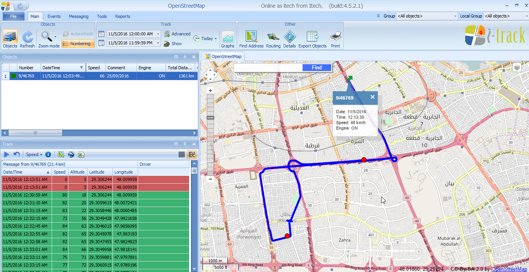Click the blue info icon in Track toolbar
This screenshot has width=529, height=272.
click(x=48, y=154)
